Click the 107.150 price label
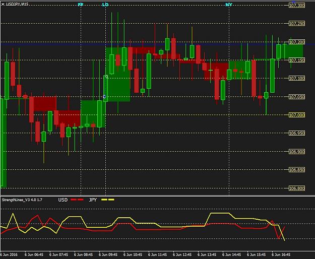 tap(297, 60)
